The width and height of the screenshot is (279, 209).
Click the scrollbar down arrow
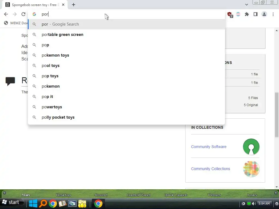point(277,187)
